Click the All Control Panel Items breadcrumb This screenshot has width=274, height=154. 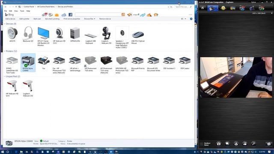tap(46, 7)
